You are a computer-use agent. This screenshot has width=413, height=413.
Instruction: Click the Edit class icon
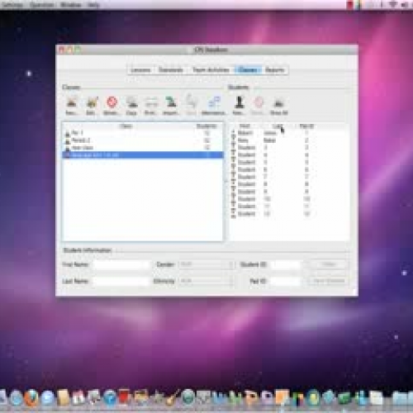tap(92, 106)
